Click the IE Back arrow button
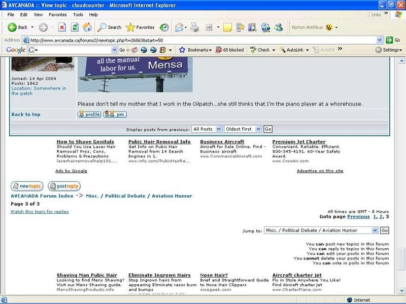 point(17,27)
